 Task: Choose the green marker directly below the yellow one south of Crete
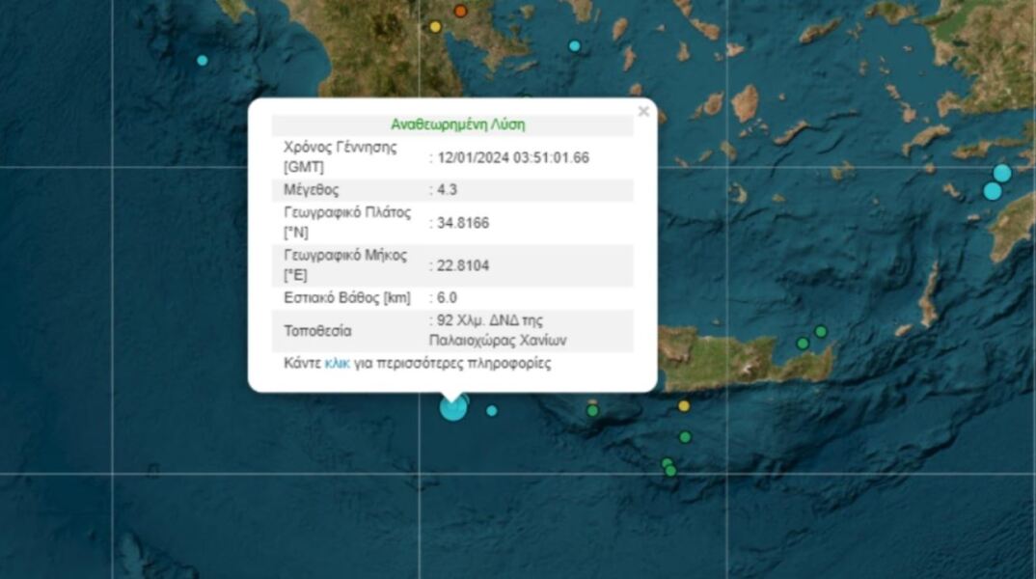point(685,437)
